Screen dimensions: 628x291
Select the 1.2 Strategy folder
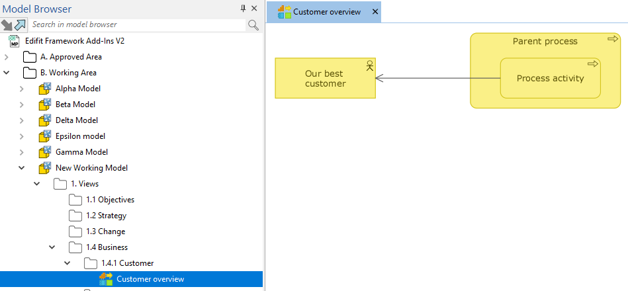(x=105, y=216)
